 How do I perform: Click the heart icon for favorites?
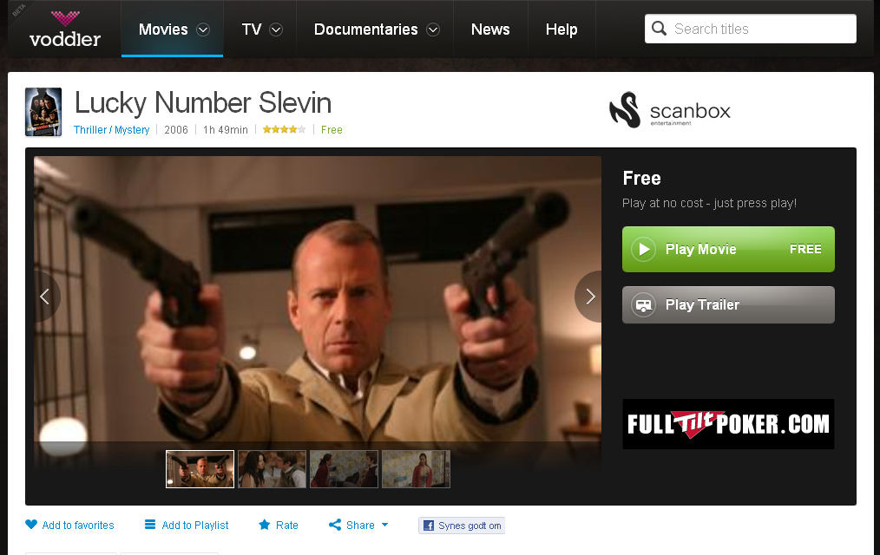tap(31, 525)
